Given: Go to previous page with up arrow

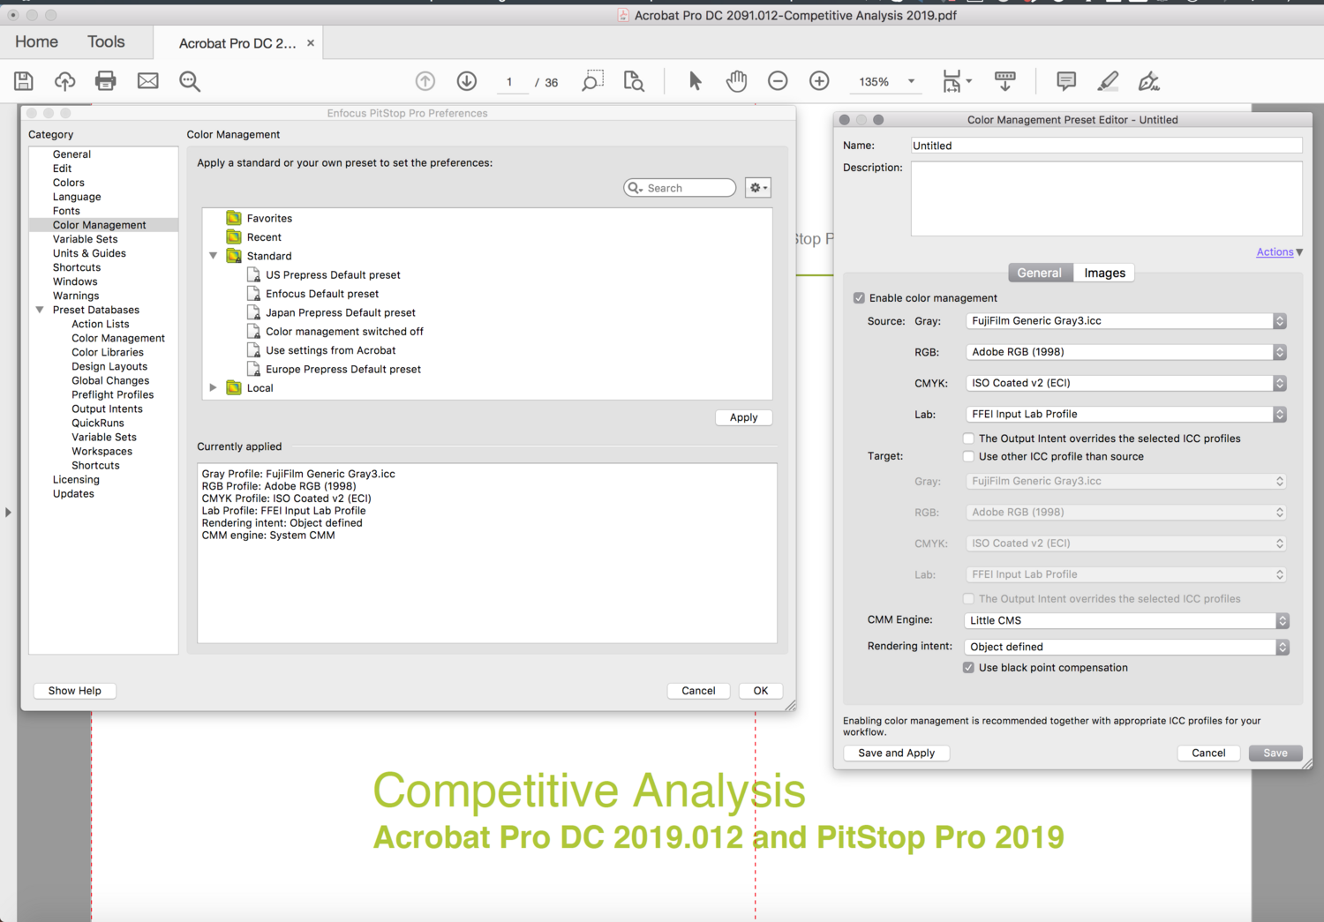Looking at the screenshot, I should [425, 81].
